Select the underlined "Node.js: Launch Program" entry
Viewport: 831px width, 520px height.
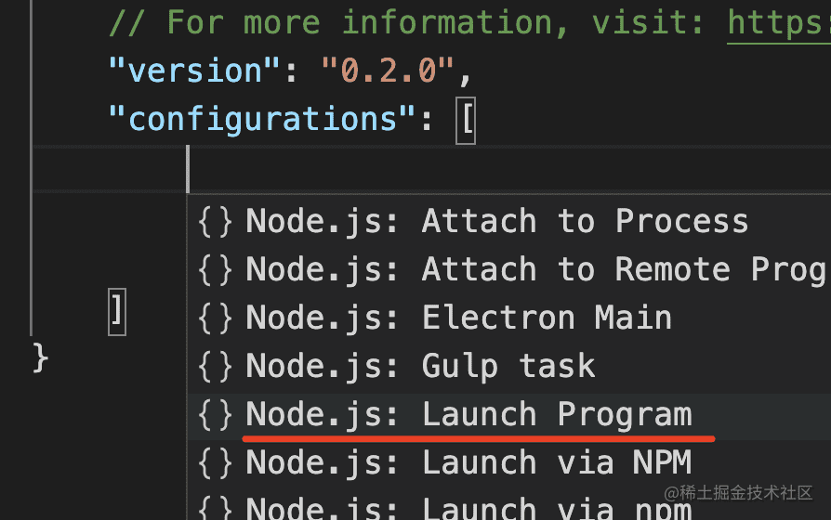(468, 415)
